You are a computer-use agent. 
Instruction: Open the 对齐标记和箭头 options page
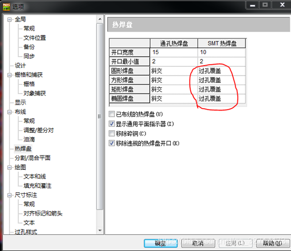43,213
